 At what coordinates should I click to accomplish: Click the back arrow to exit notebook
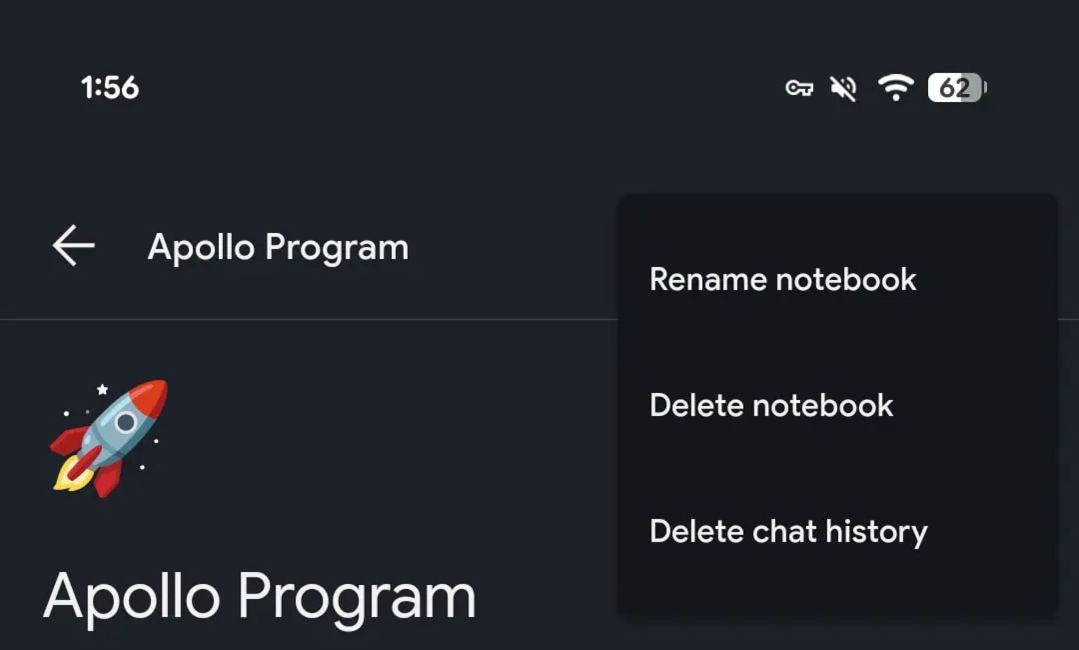click(x=73, y=245)
